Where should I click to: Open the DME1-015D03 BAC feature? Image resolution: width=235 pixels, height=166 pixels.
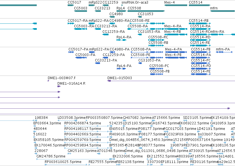click(x=171, y=81)
